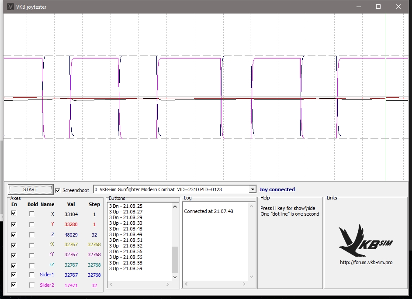Open the joystick device dropdown
This screenshot has height=299, width=412.
tap(252, 189)
